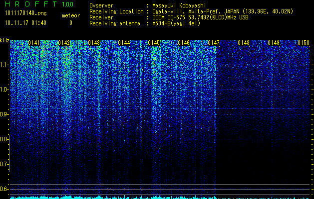This screenshot has width=314, height=199.
Task: Click the Ogata-vill. Akita-Pref. JAPAN location text
Action: coord(223,11)
